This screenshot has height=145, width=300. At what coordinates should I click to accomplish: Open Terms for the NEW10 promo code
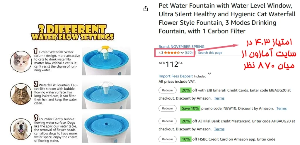point(281,108)
